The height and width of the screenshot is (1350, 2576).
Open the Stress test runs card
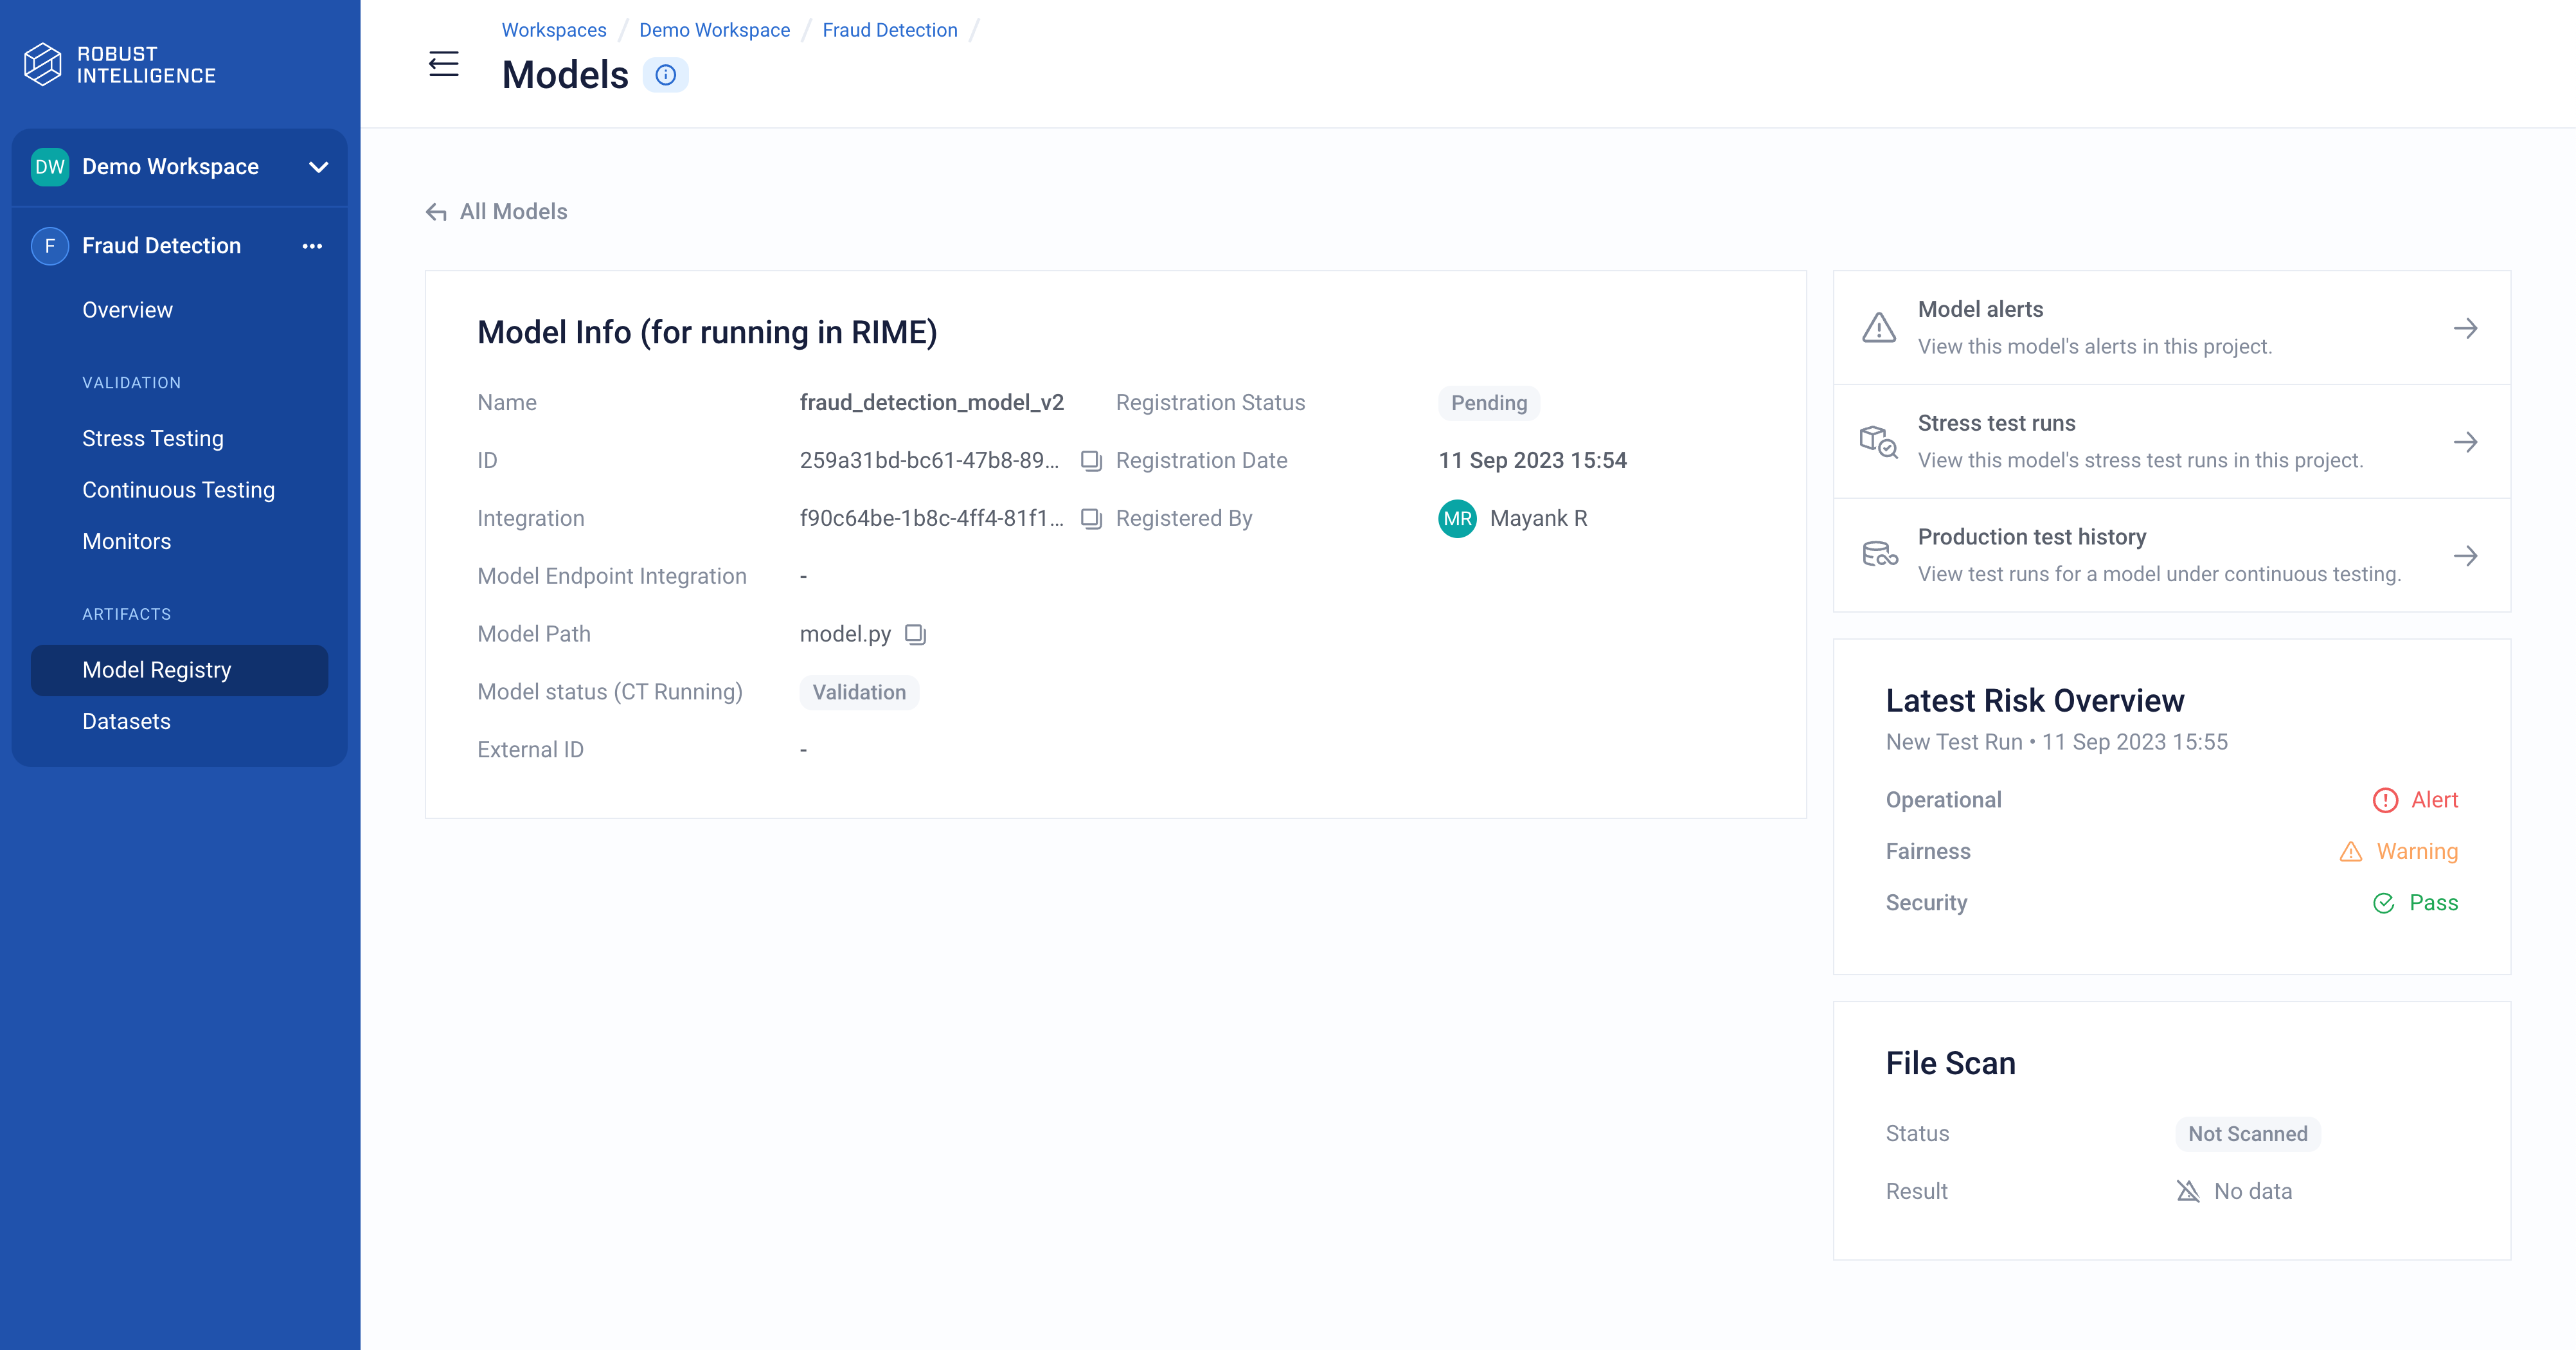click(x=2171, y=442)
